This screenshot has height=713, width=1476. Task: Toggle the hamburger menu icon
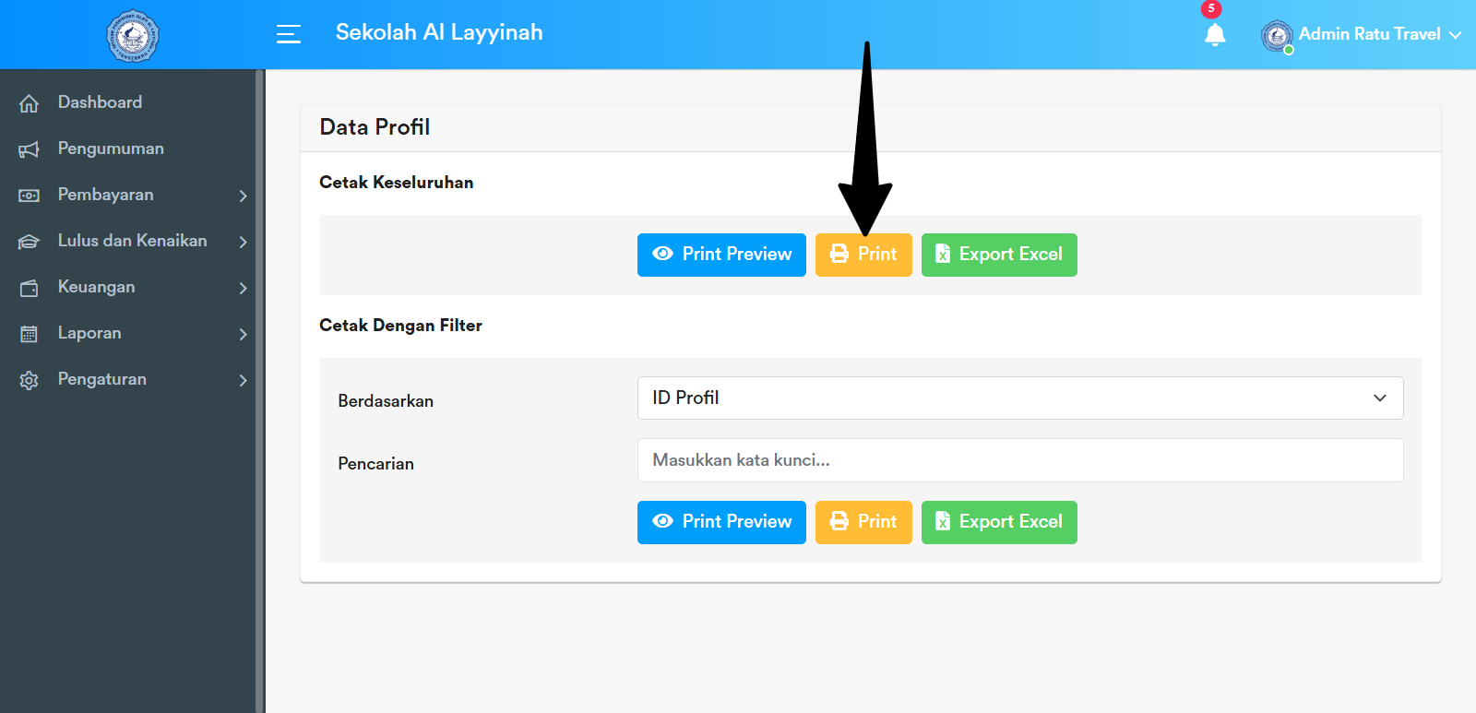point(289,34)
